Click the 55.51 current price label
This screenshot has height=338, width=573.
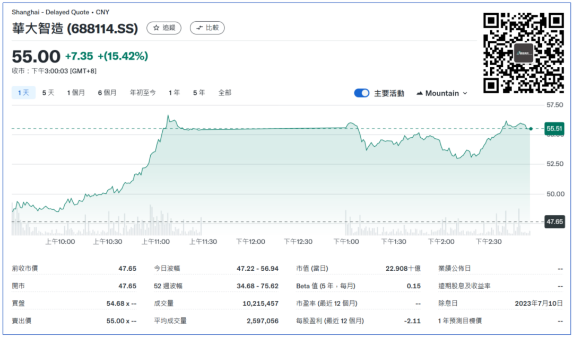tap(554, 128)
